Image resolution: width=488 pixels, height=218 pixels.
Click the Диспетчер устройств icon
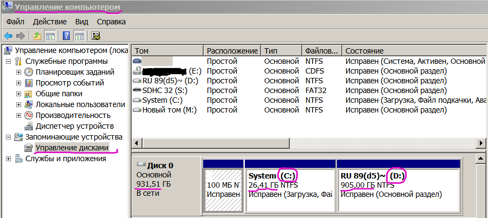tap(29, 126)
